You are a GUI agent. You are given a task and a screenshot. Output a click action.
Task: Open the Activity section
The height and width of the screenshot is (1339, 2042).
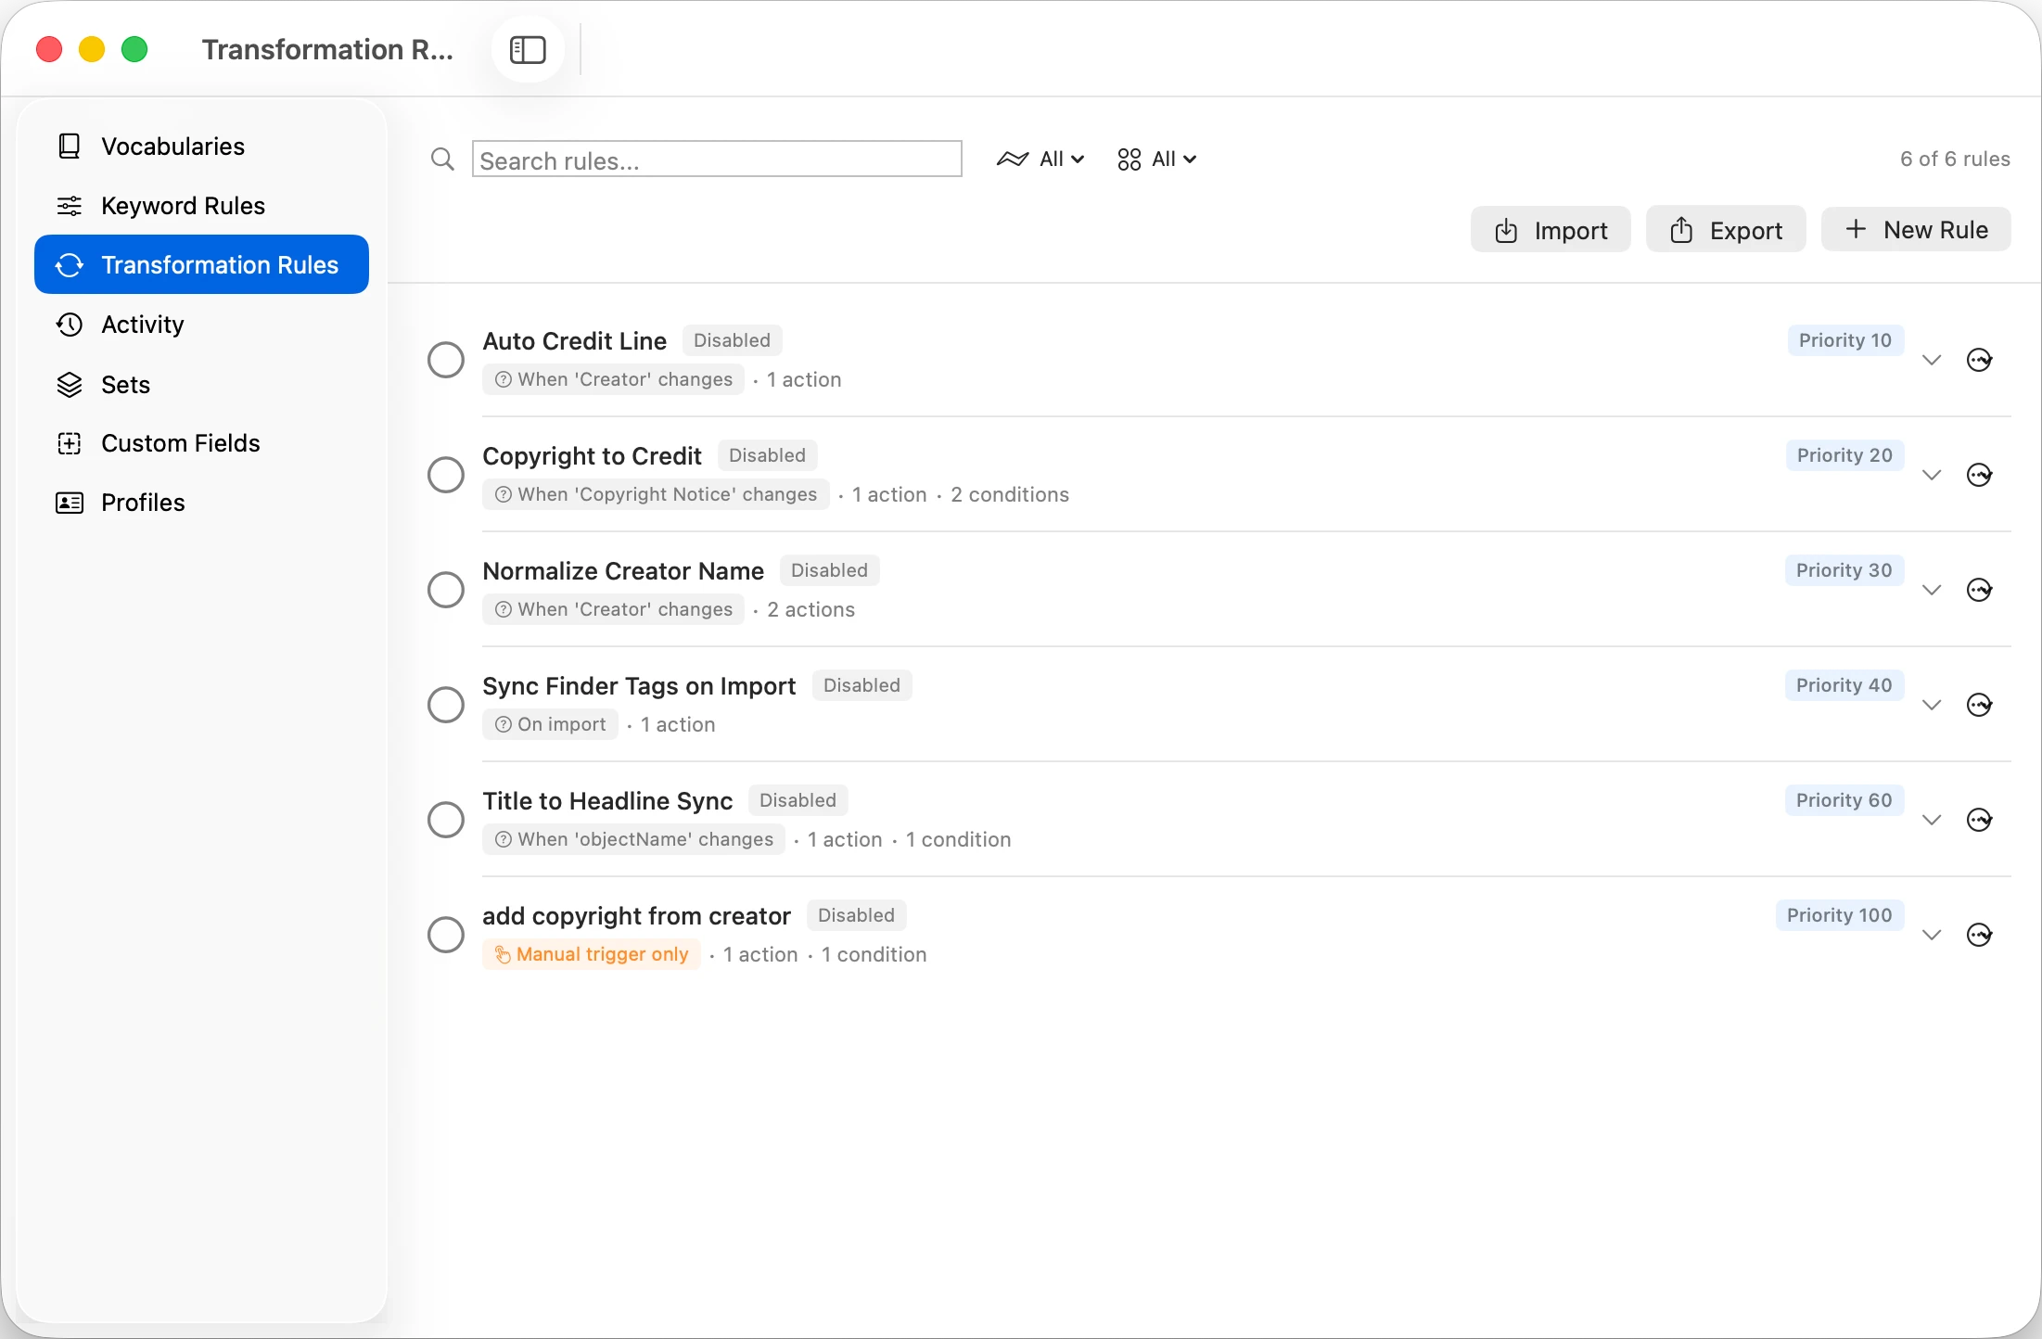click(201, 324)
